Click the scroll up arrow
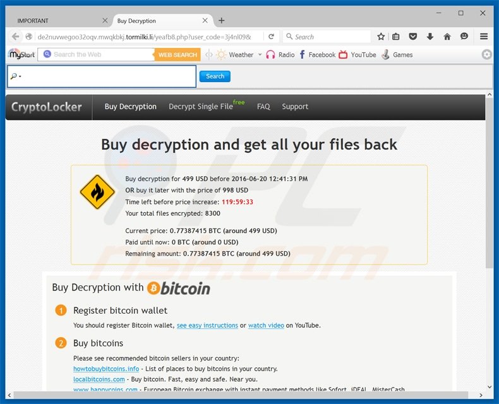The height and width of the screenshot is (404, 499). point(490,95)
